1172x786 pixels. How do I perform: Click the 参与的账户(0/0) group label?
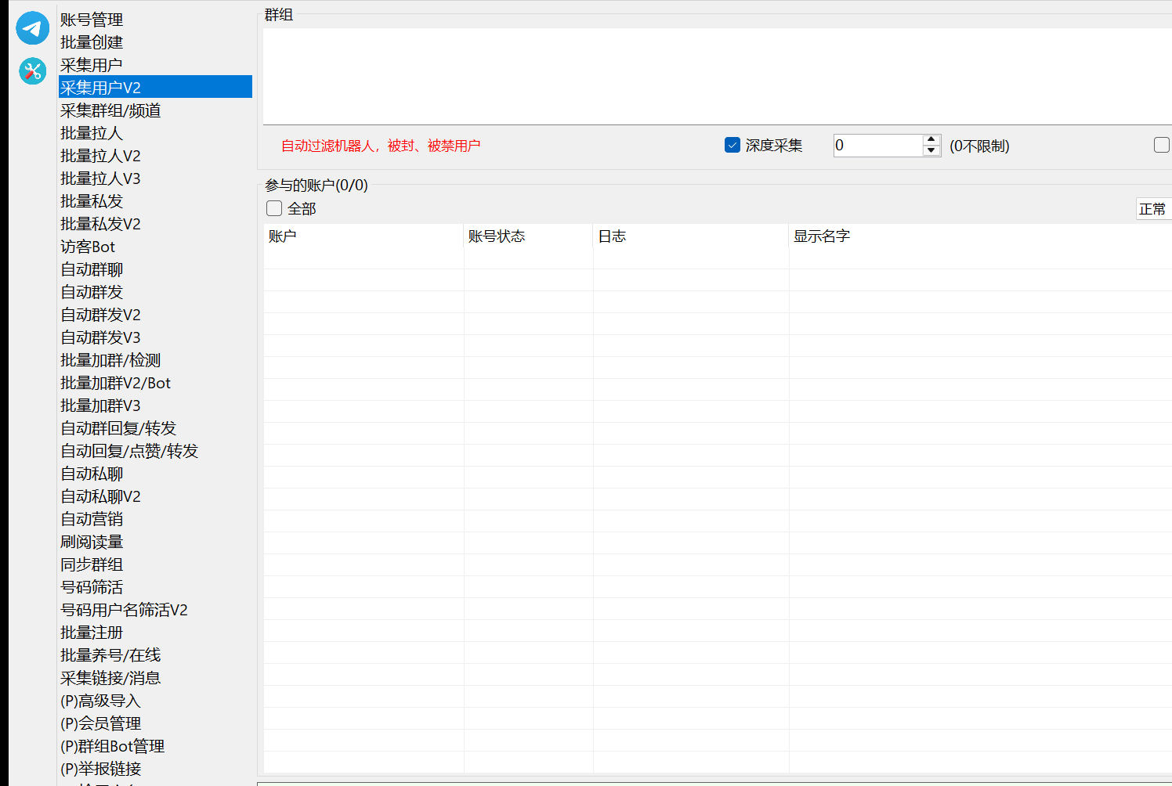point(317,186)
